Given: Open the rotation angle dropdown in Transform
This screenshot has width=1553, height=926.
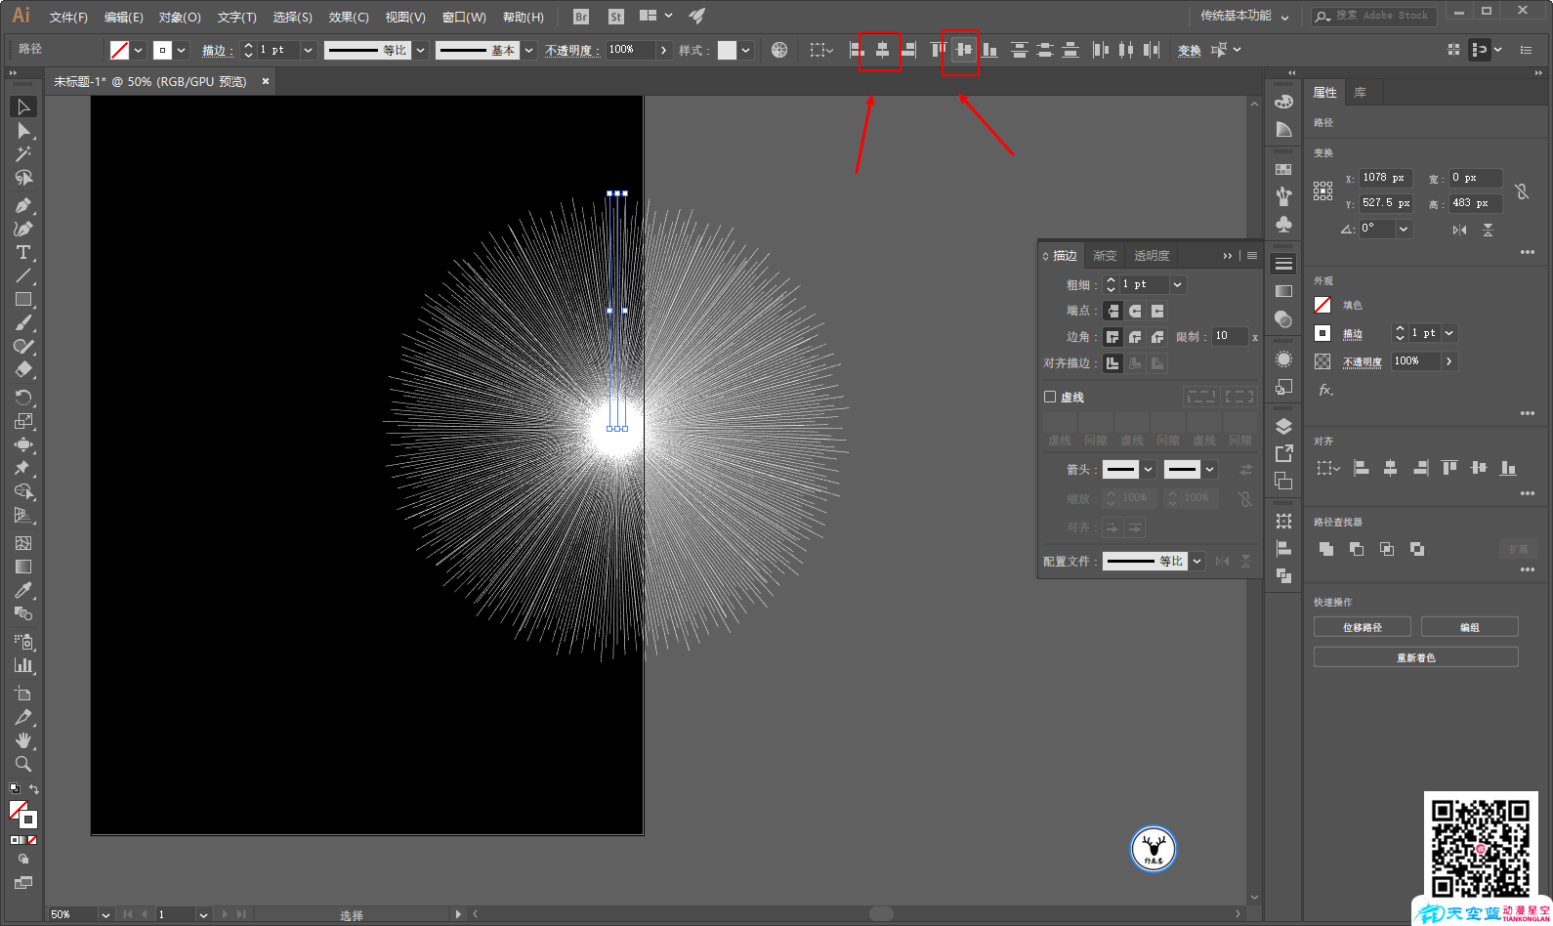Looking at the screenshot, I should [1404, 229].
